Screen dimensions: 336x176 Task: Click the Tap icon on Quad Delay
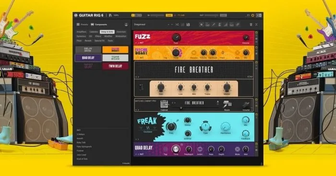(166, 149)
